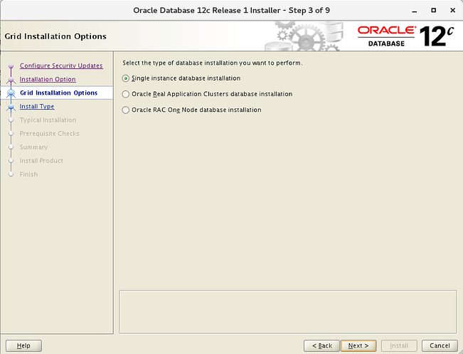Click the Grid Installation Options step label
The image size is (463, 354).
pyautogui.click(x=58, y=93)
